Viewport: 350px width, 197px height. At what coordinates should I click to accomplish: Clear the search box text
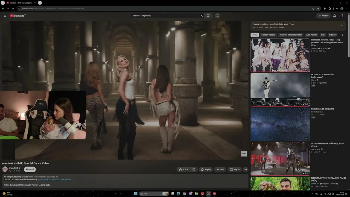202,16
